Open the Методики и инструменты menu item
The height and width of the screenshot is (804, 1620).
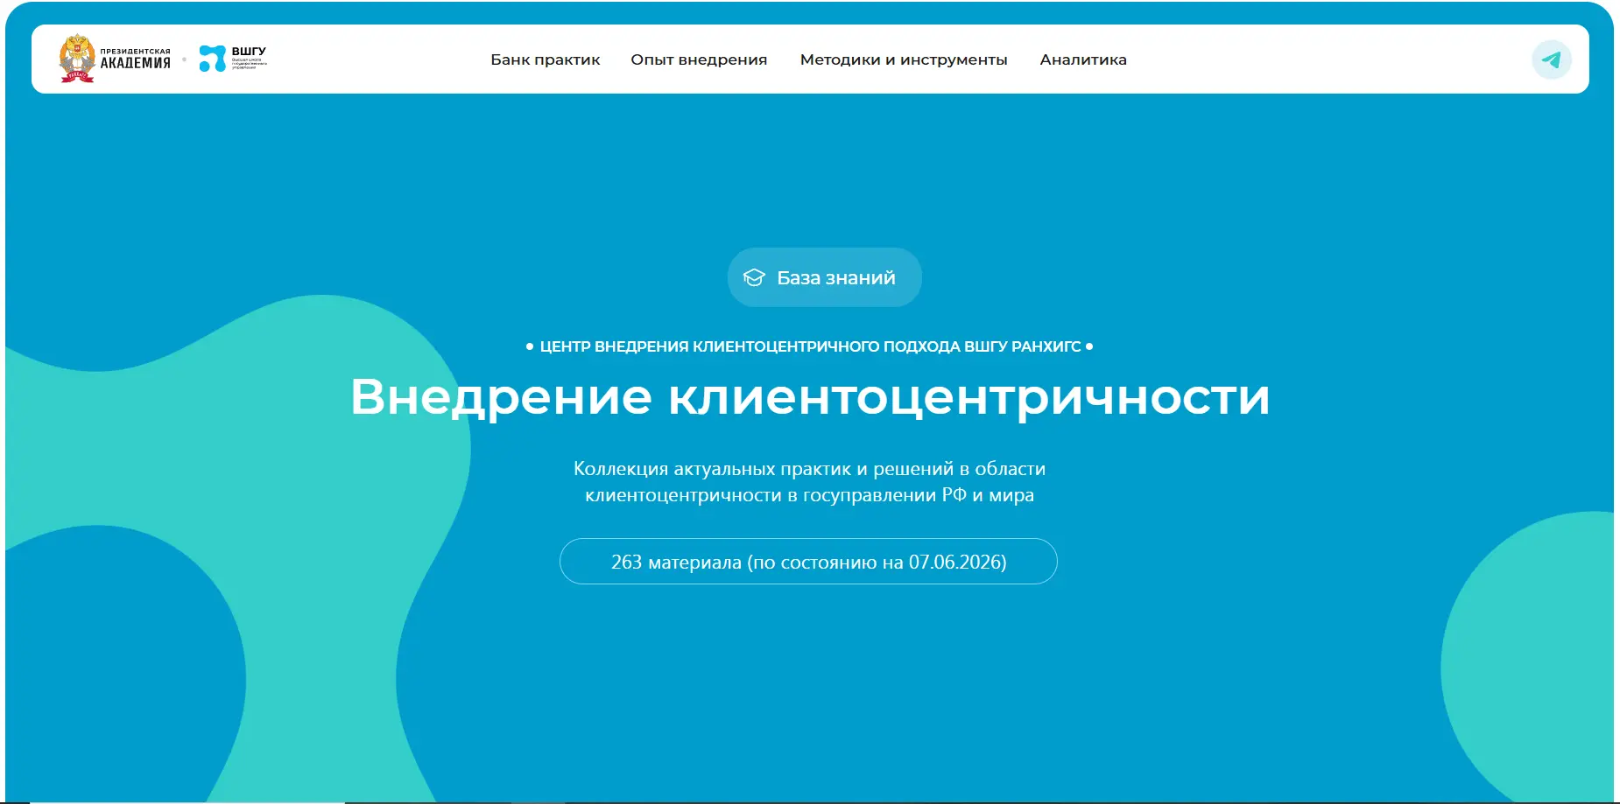[x=904, y=59]
